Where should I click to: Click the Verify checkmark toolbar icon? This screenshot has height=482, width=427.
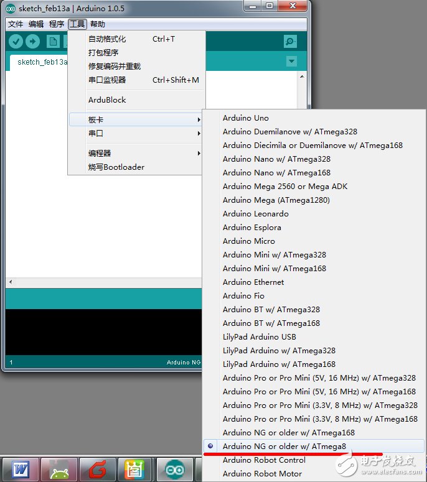[x=16, y=41]
